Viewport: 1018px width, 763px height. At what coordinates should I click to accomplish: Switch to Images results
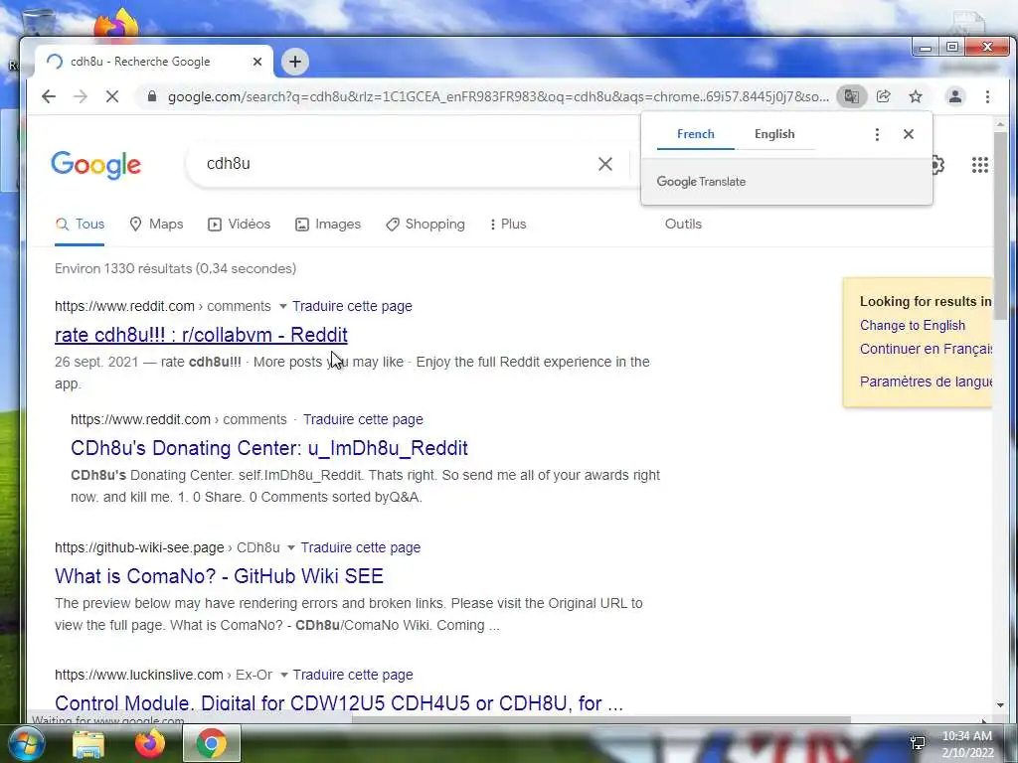[x=328, y=225]
